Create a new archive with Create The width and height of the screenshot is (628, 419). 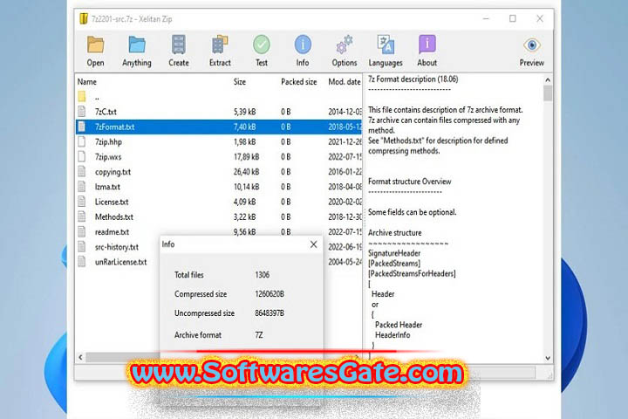(178, 45)
